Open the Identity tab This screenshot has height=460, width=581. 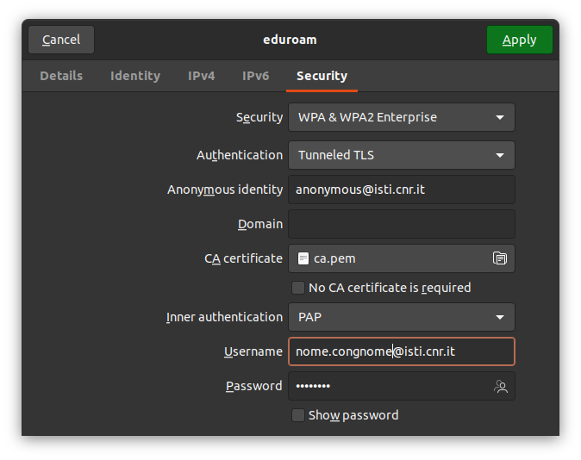coord(135,76)
